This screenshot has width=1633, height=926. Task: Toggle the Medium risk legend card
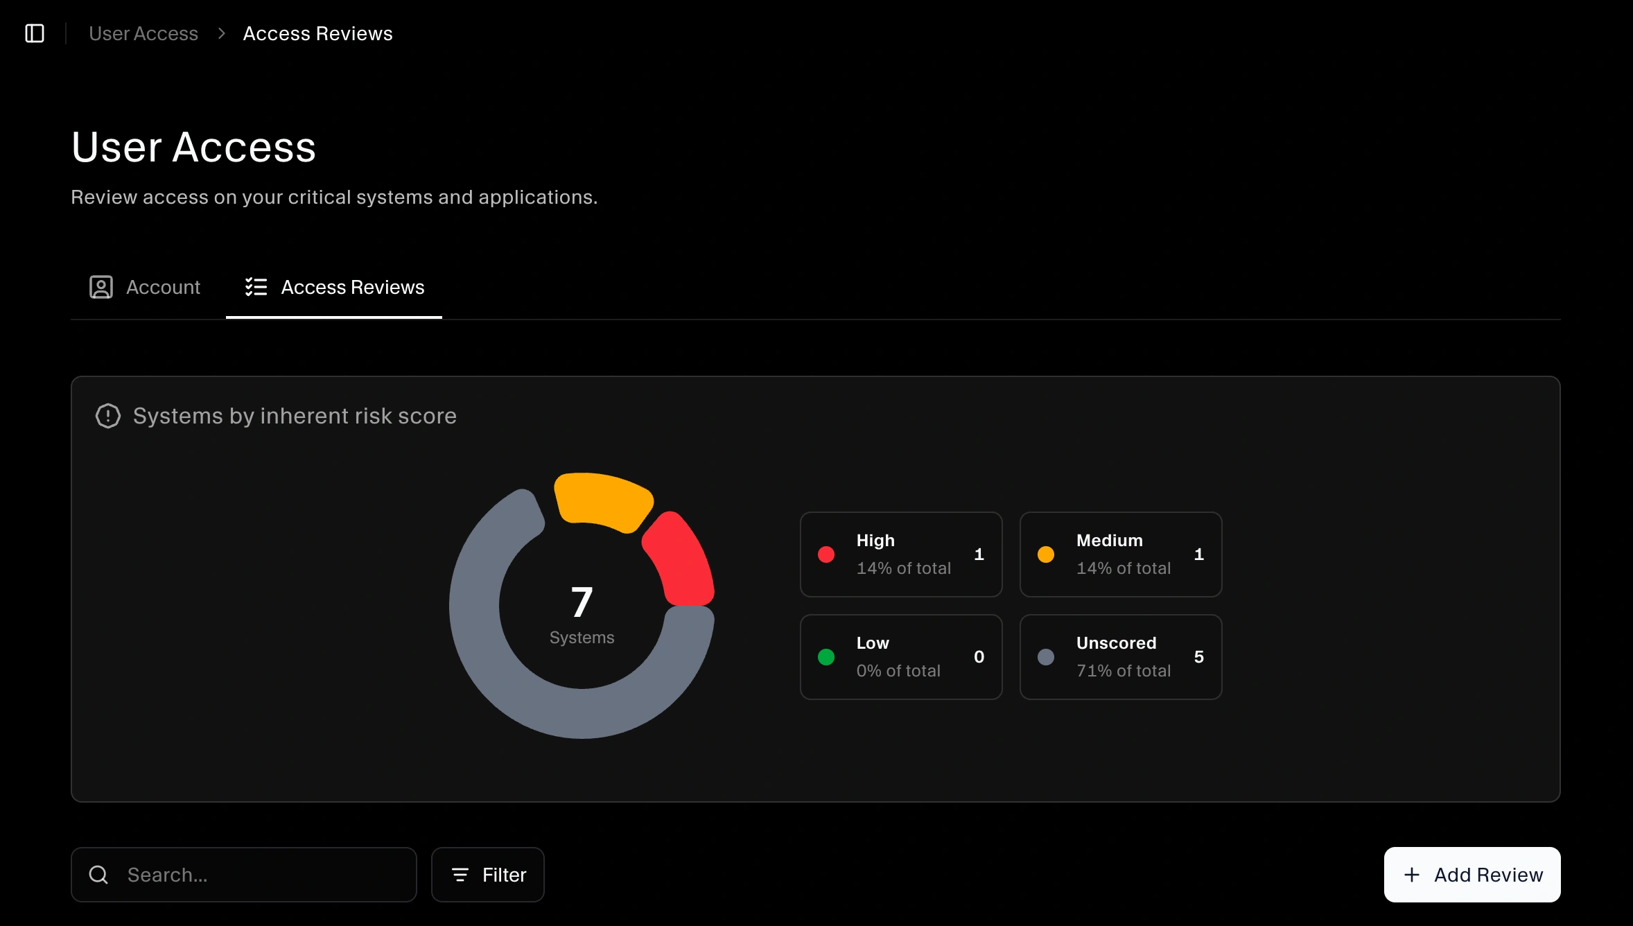pyautogui.click(x=1120, y=554)
